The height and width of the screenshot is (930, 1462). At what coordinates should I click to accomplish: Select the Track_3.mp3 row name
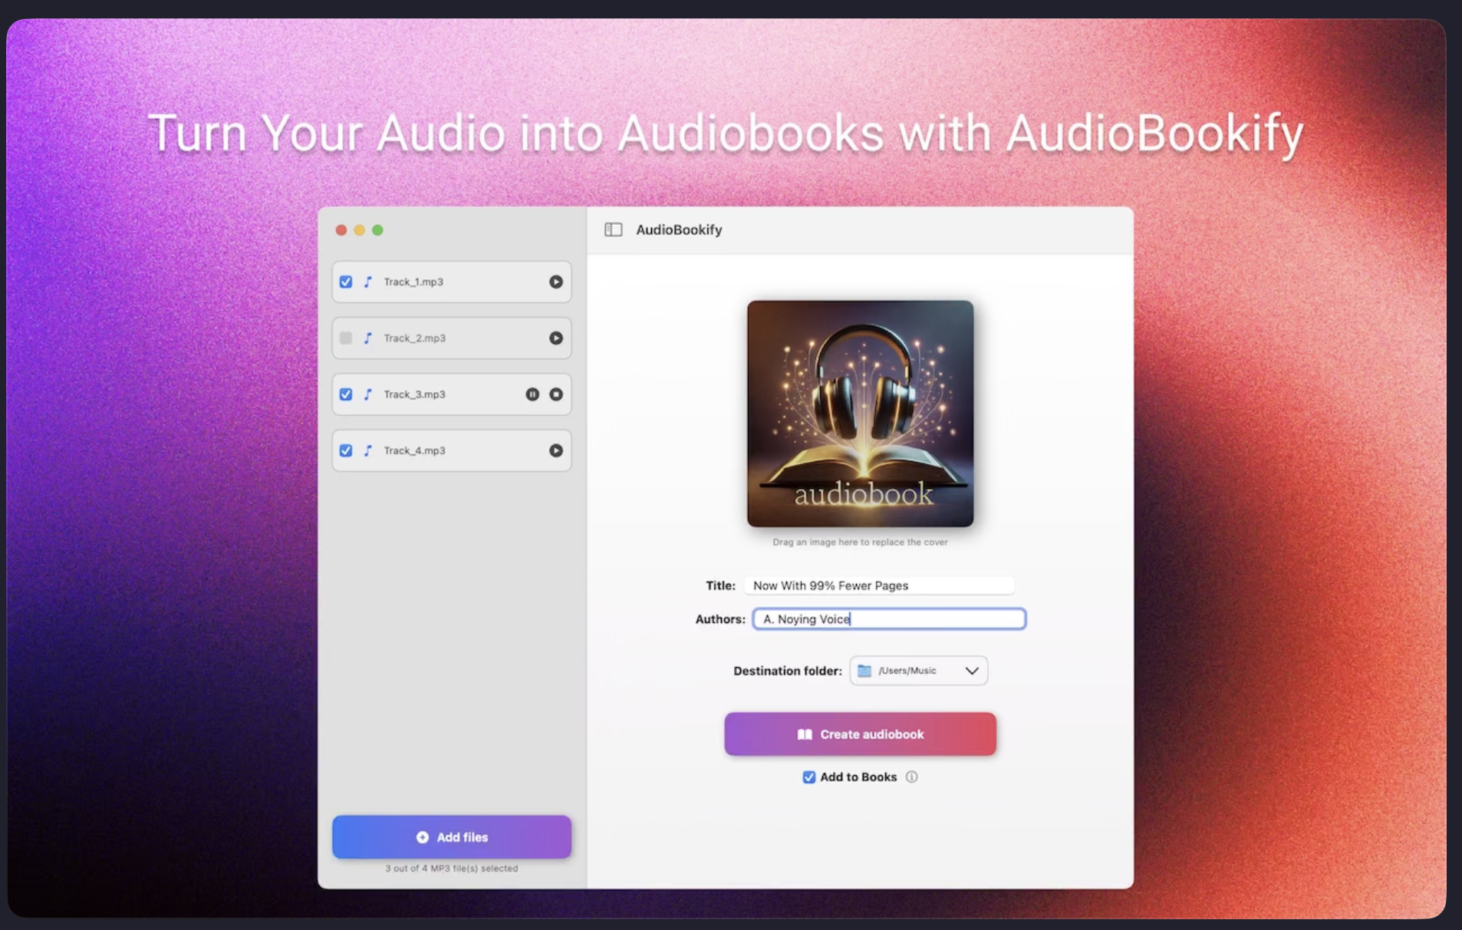[414, 394]
